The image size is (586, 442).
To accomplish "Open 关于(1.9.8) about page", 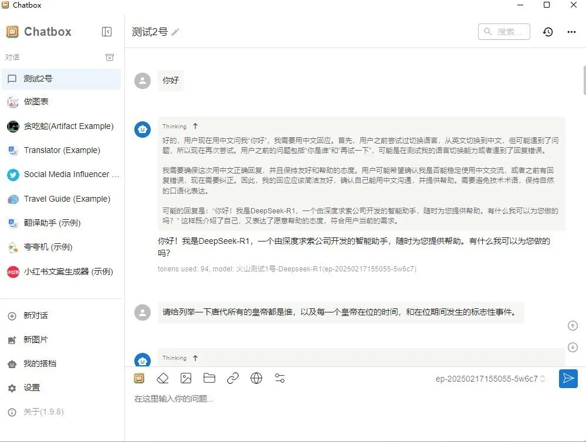I will tap(61, 412).
